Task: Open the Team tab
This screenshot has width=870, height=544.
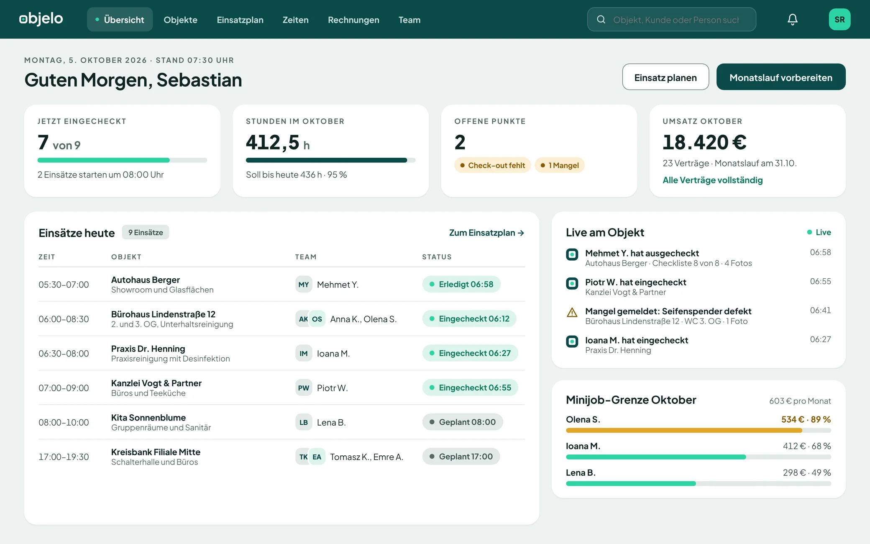Action: (x=409, y=20)
